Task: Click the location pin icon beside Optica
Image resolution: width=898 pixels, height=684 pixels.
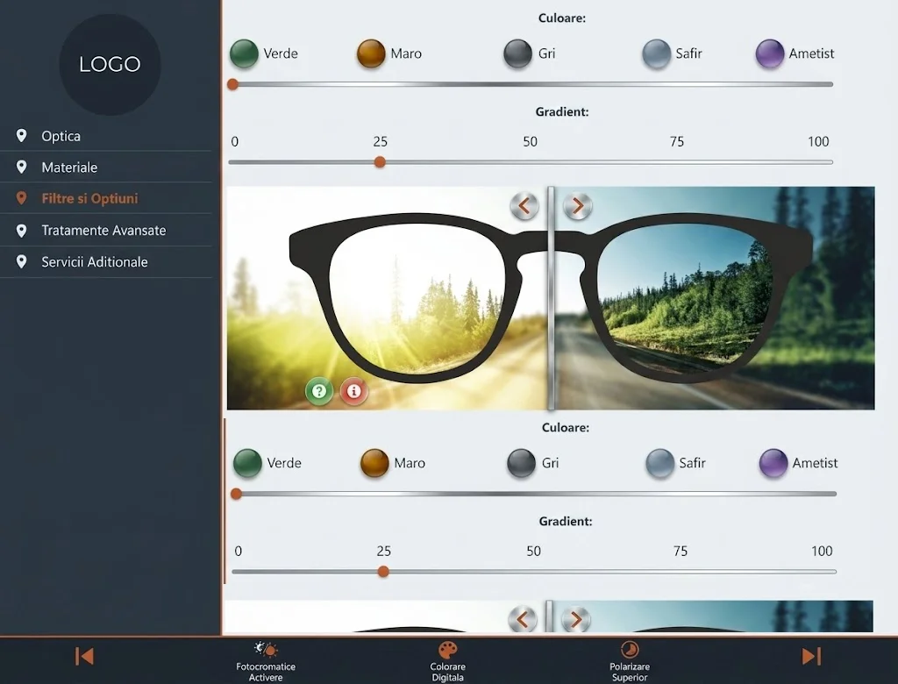Action: click(x=21, y=136)
